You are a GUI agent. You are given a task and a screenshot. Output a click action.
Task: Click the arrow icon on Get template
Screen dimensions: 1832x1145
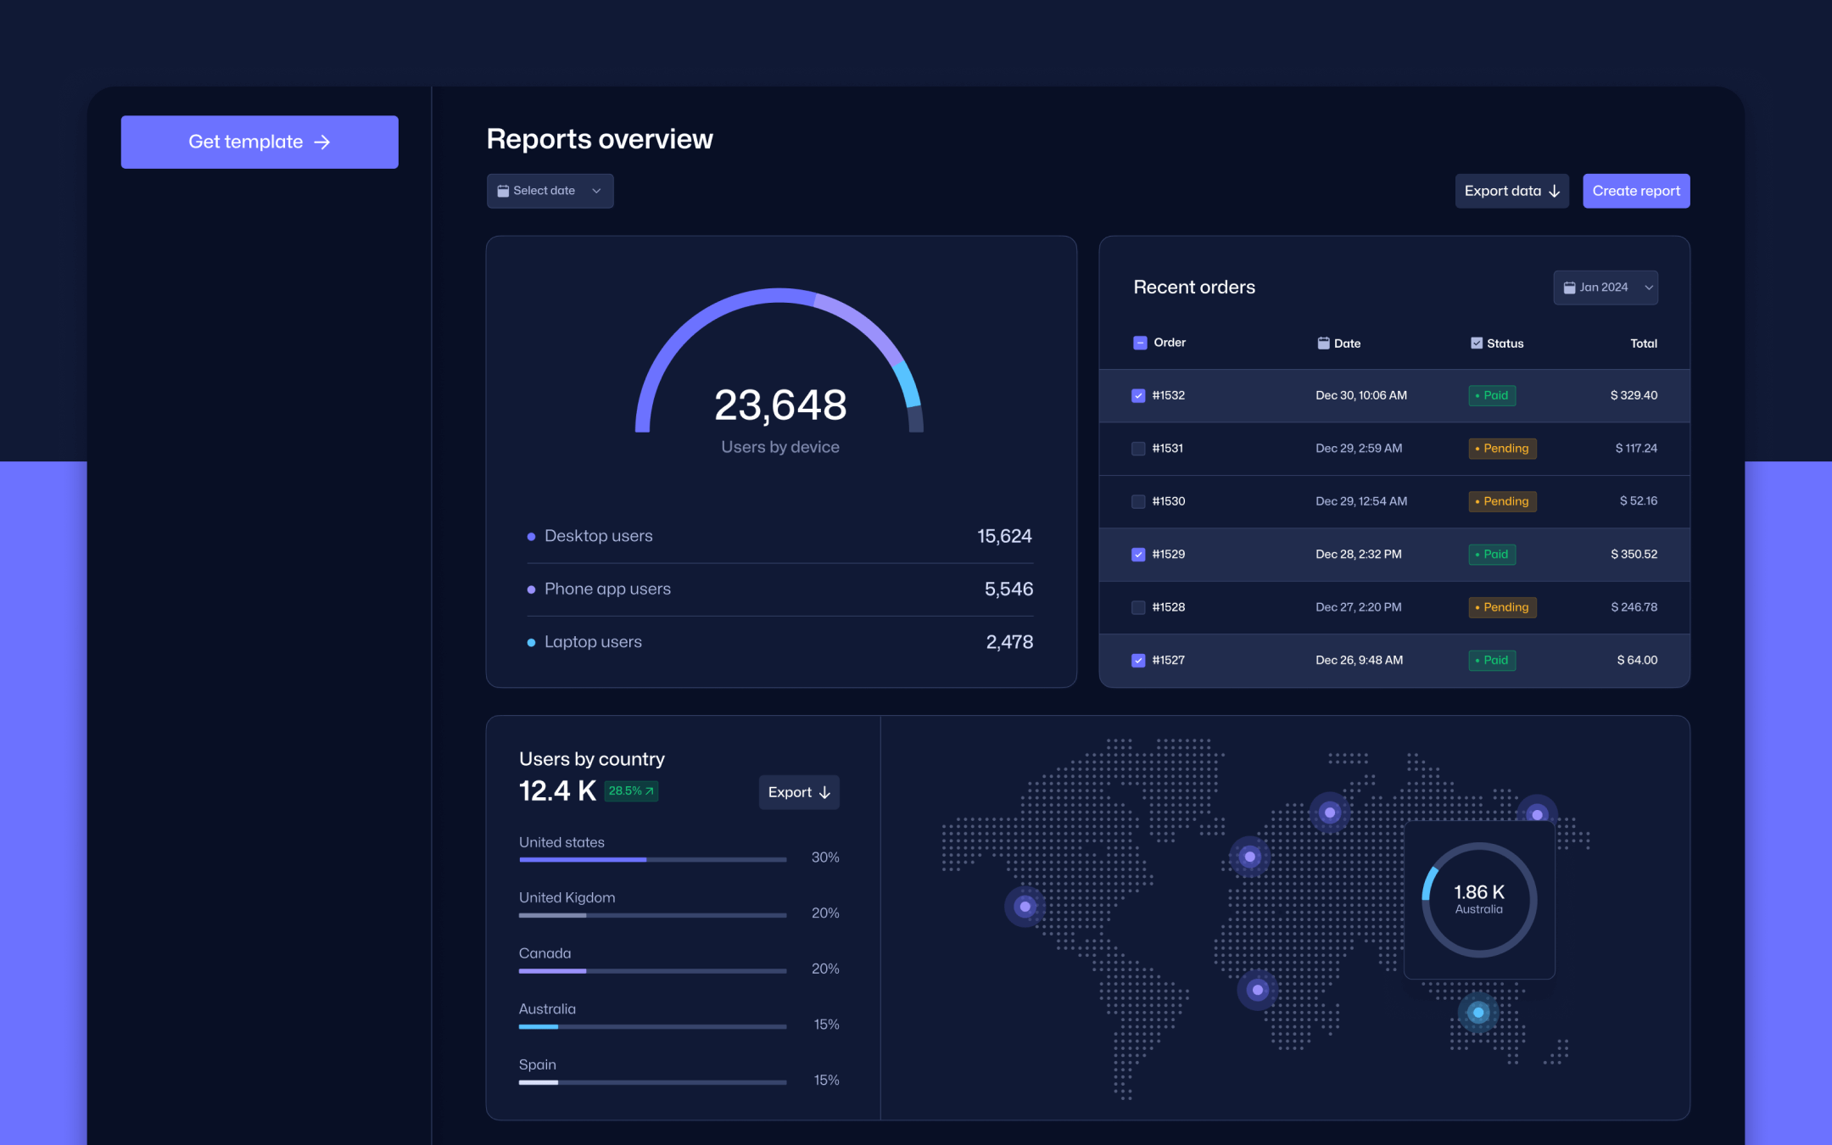click(x=322, y=142)
